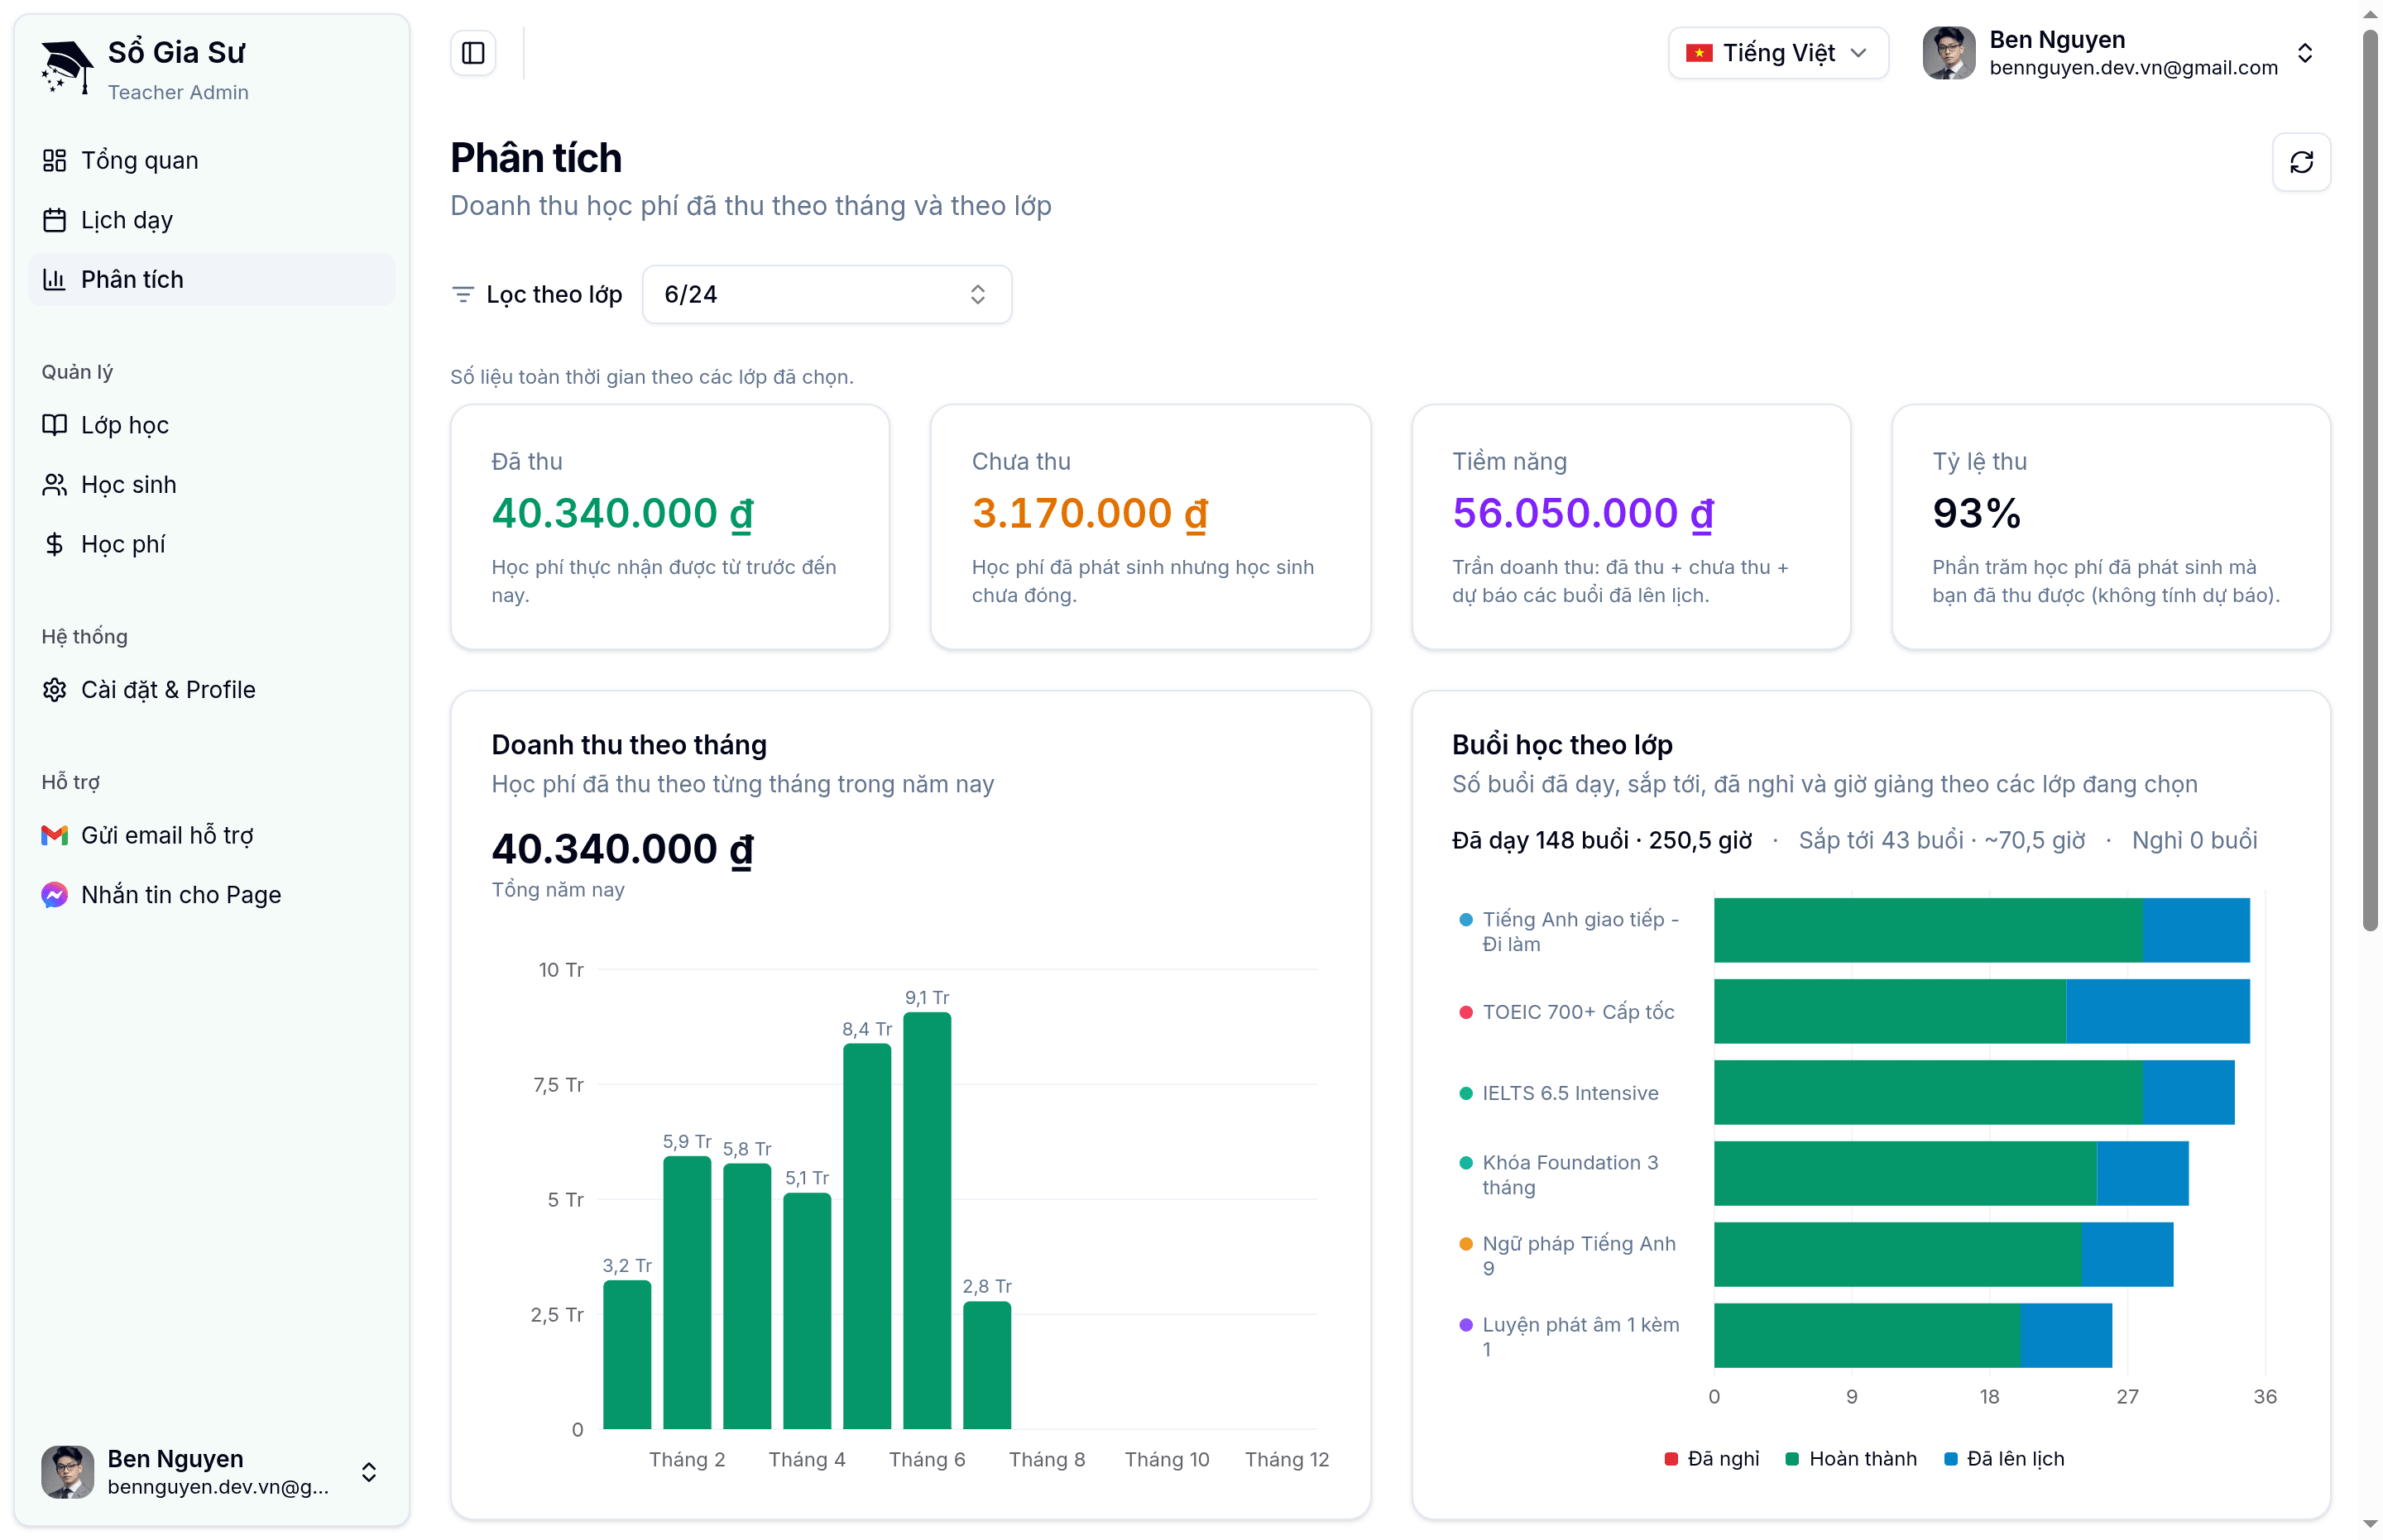Click the Gmail icon for email support

pos(54,835)
